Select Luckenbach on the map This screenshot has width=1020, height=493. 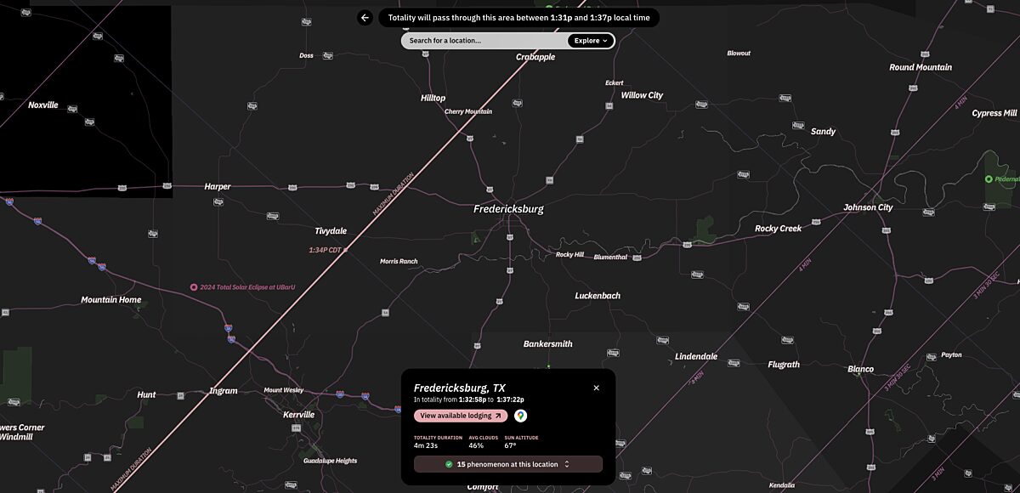[597, 295]
